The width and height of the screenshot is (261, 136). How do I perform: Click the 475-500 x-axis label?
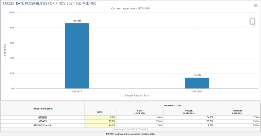click(197, 91)
